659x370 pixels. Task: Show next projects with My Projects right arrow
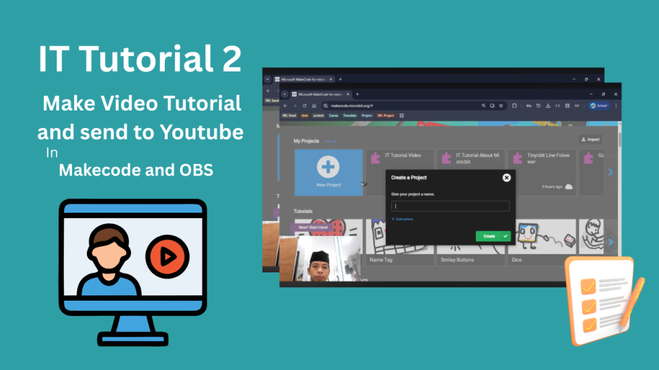point(611,172)
